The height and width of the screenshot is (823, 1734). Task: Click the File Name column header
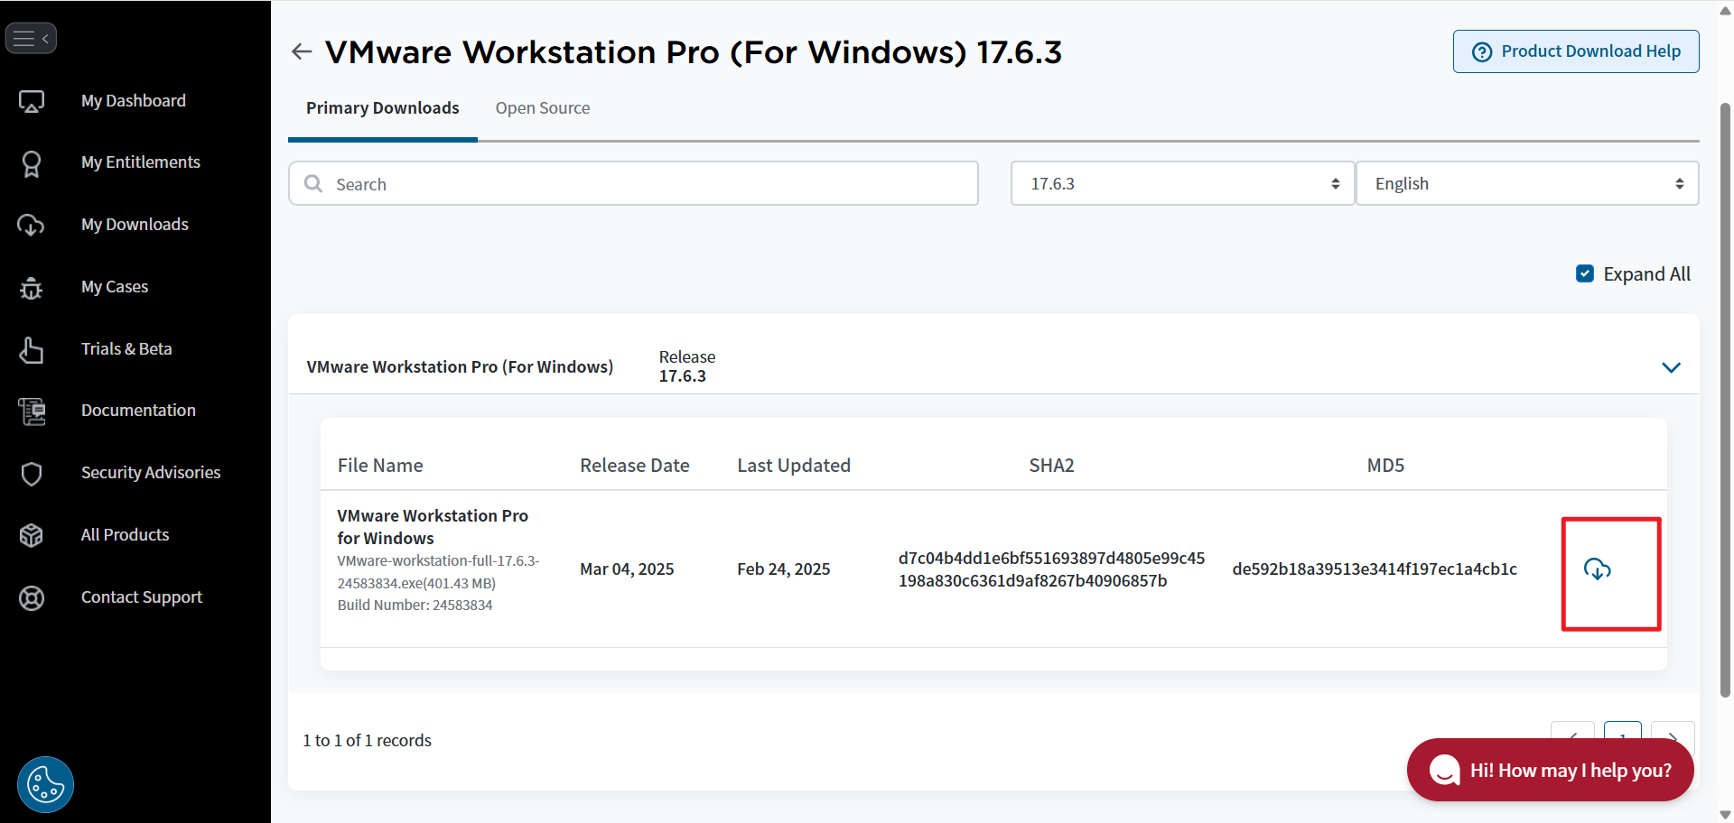coord(380,466)
